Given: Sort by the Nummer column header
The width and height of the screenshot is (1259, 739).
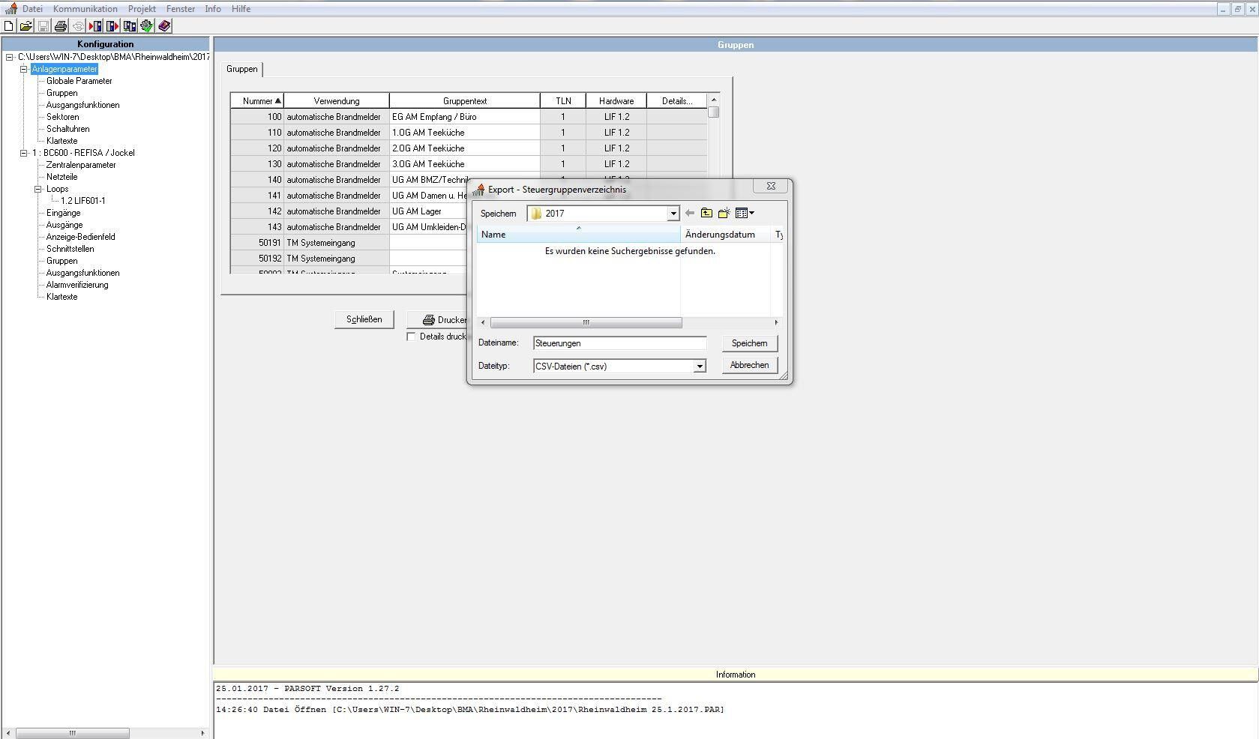Looking at the screenshot, I should click(257, 101).
